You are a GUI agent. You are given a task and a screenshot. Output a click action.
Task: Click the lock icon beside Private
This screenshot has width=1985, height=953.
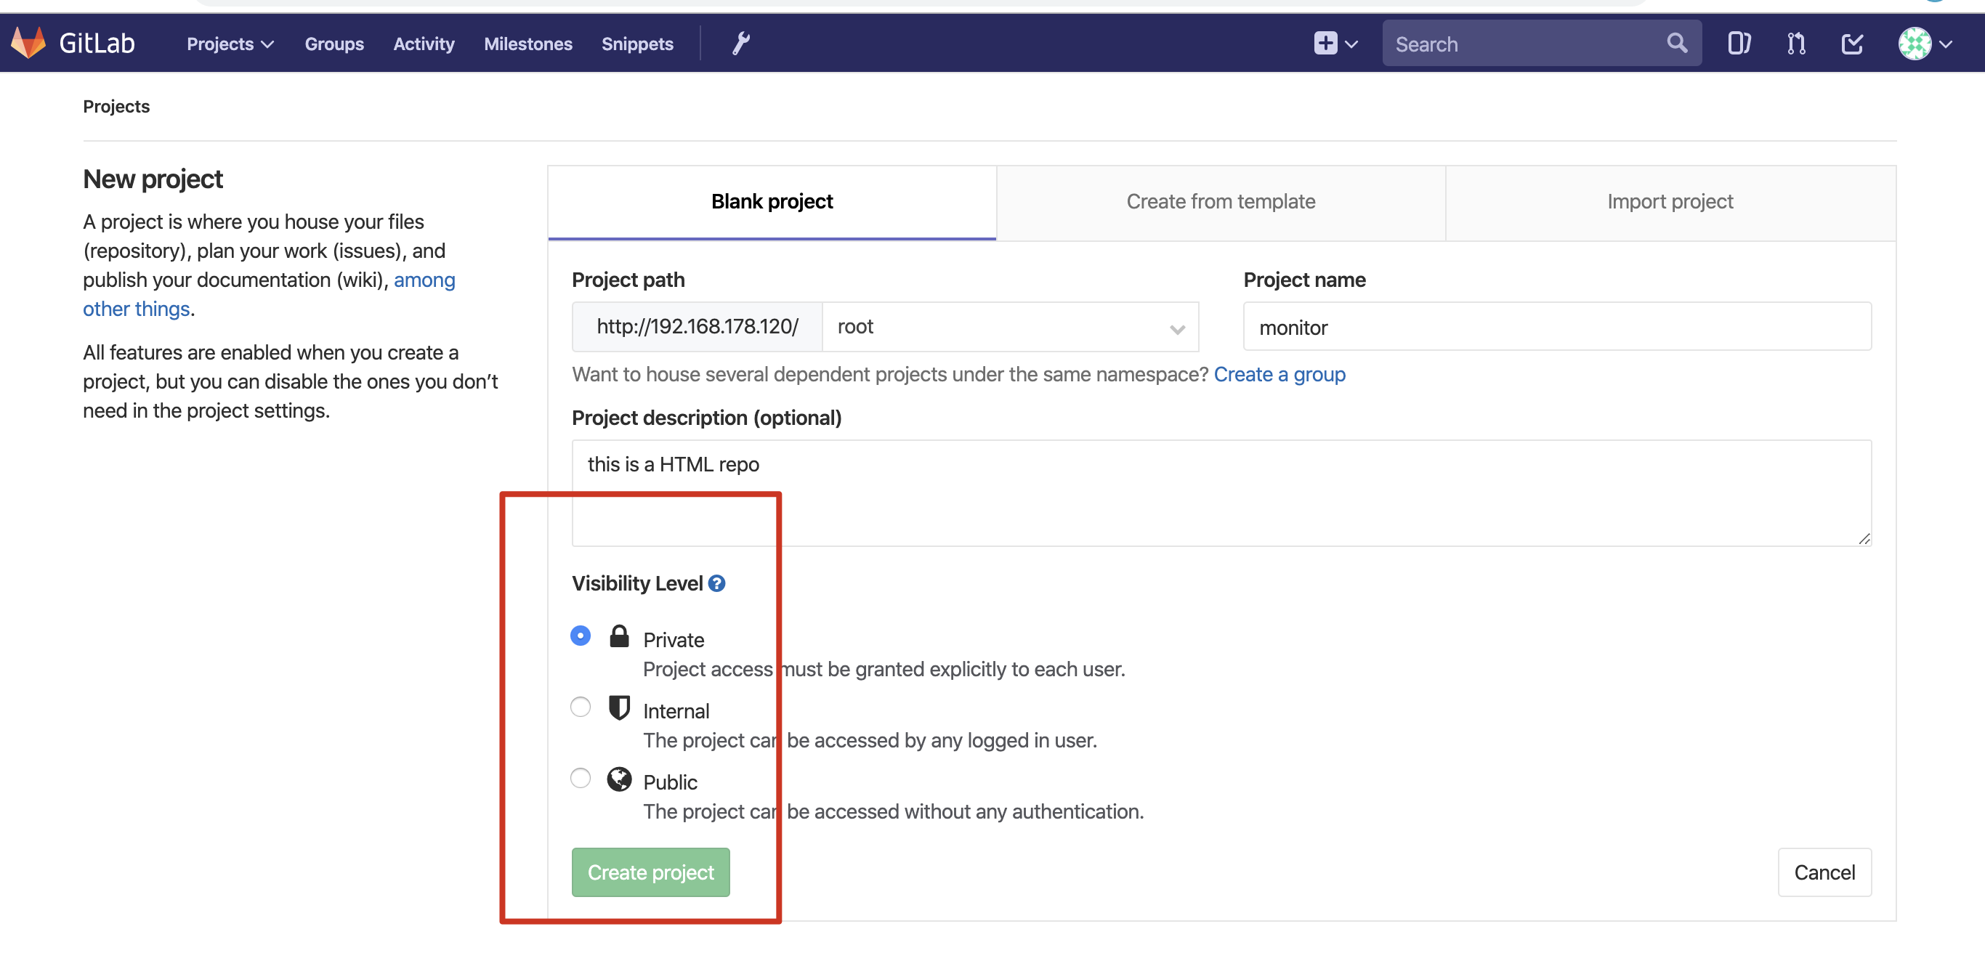619,636
